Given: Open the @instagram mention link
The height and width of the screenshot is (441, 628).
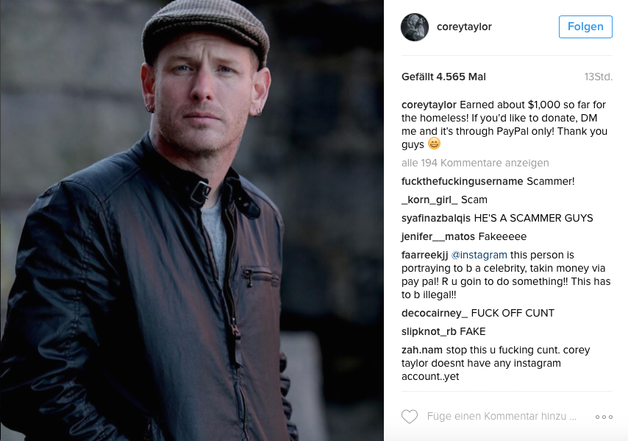Looking at the screenshot, I should click(x=479, y=255).
